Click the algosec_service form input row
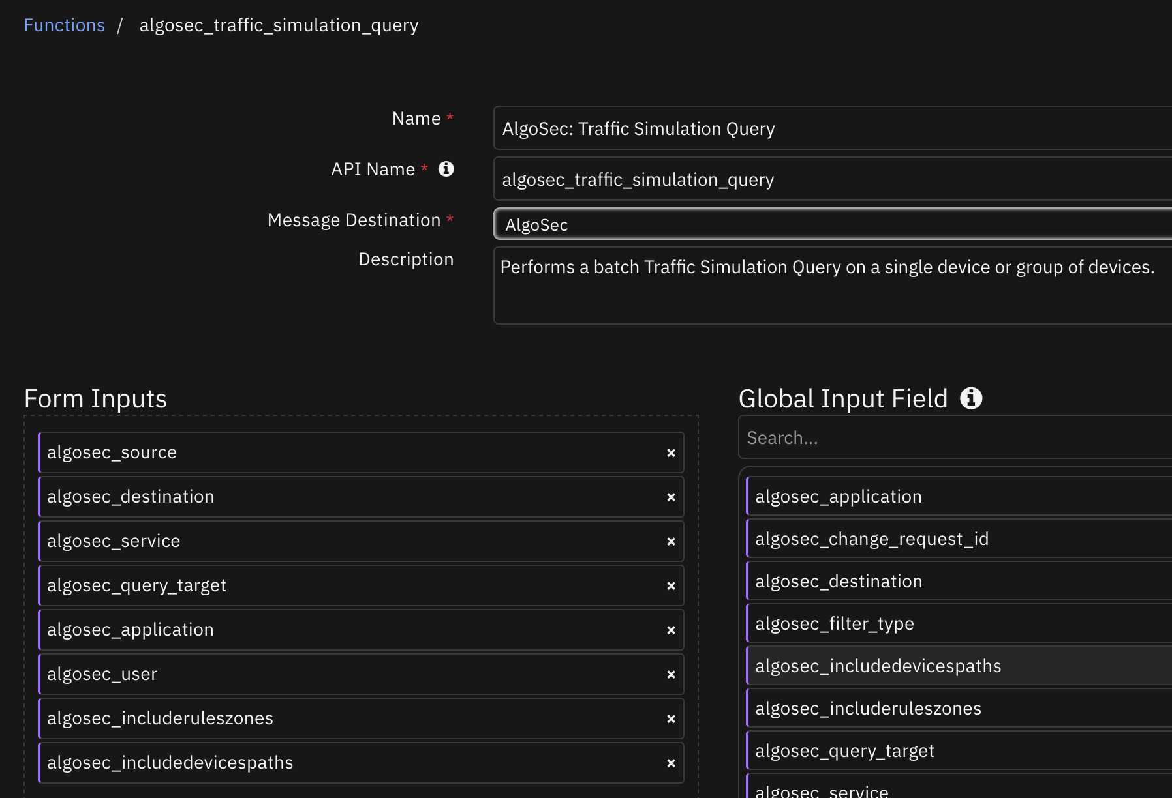This screenshot has height=798, width=1172. (x=361, y=541)
